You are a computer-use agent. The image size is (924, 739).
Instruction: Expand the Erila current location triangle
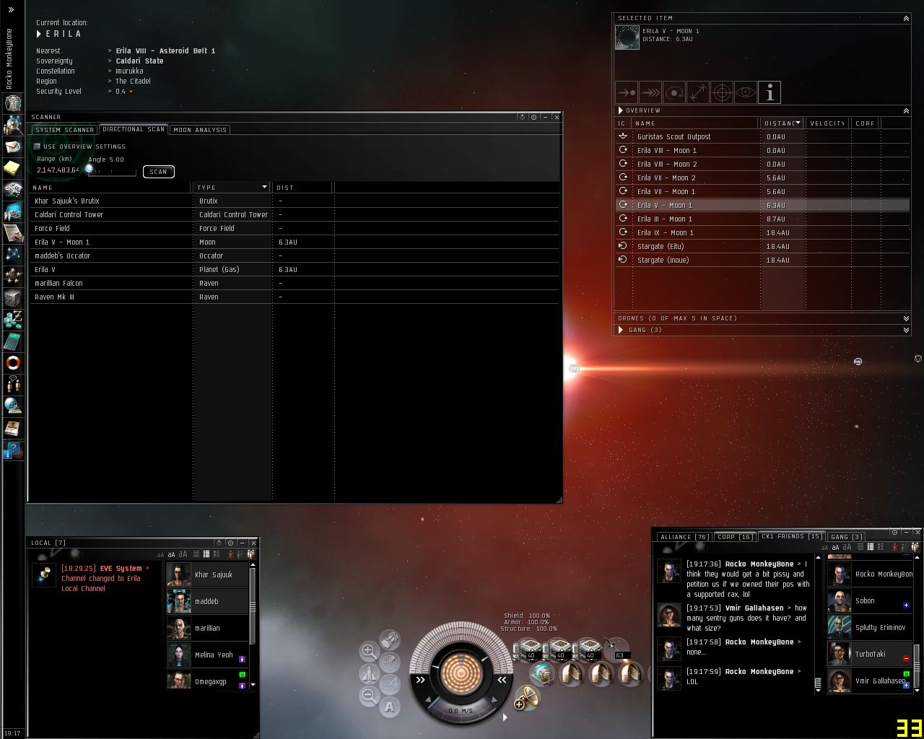(39, 34)
